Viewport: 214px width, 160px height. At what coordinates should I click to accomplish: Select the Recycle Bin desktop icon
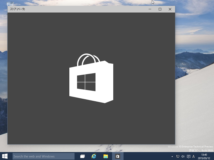coord(10,4)
